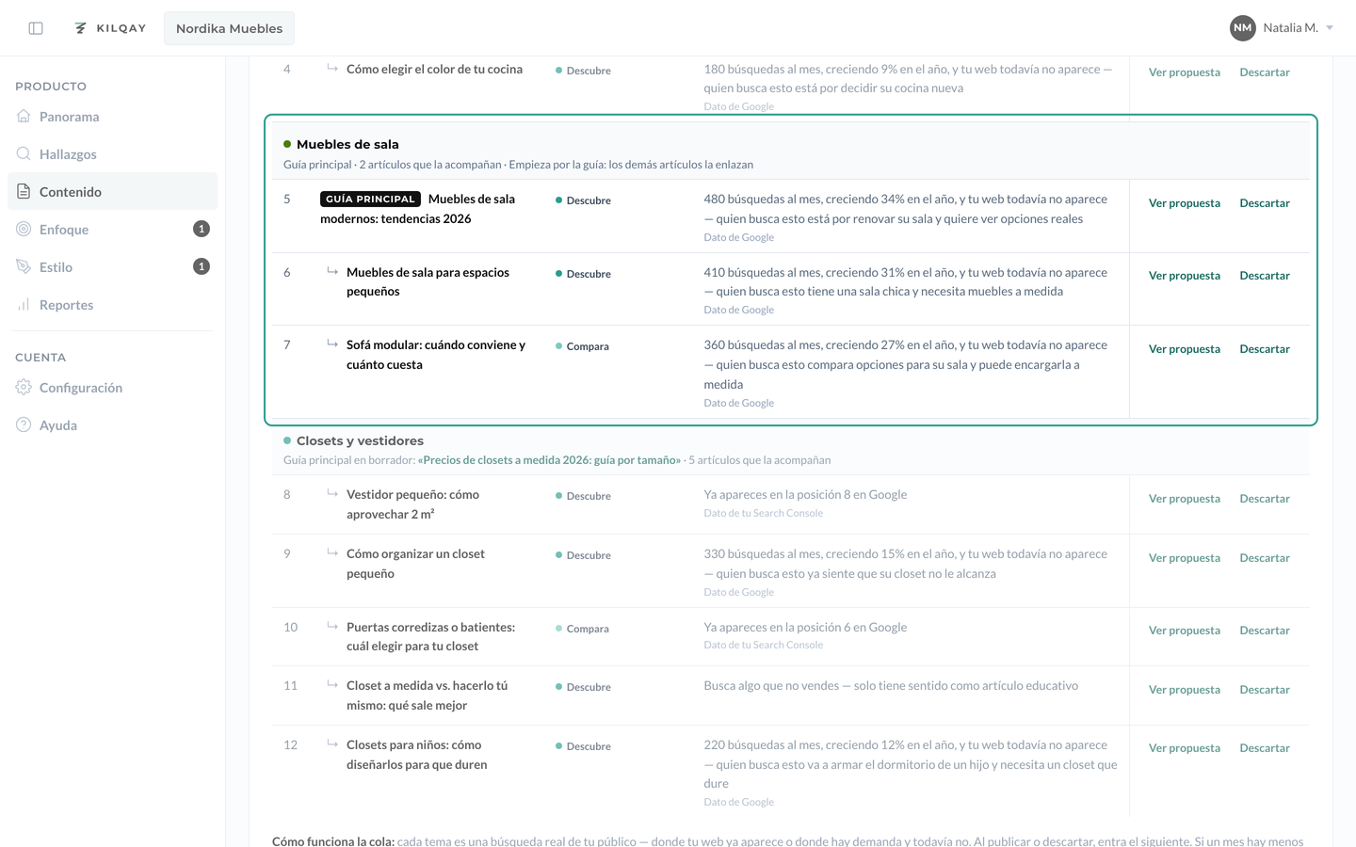1356x847 pixels.
Task: Open the Precios de closets a medida draft link
Action: pos(549,460)
